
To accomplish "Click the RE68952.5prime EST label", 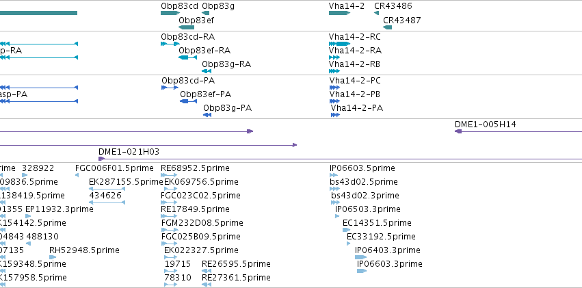I will click(195, 168).
